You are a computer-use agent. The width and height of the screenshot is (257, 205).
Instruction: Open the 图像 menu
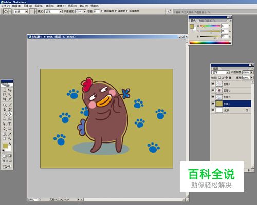(28, 6)
